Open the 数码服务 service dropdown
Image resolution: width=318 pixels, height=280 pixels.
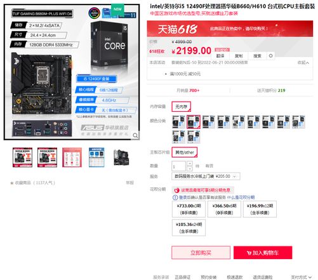coord(206,176)
